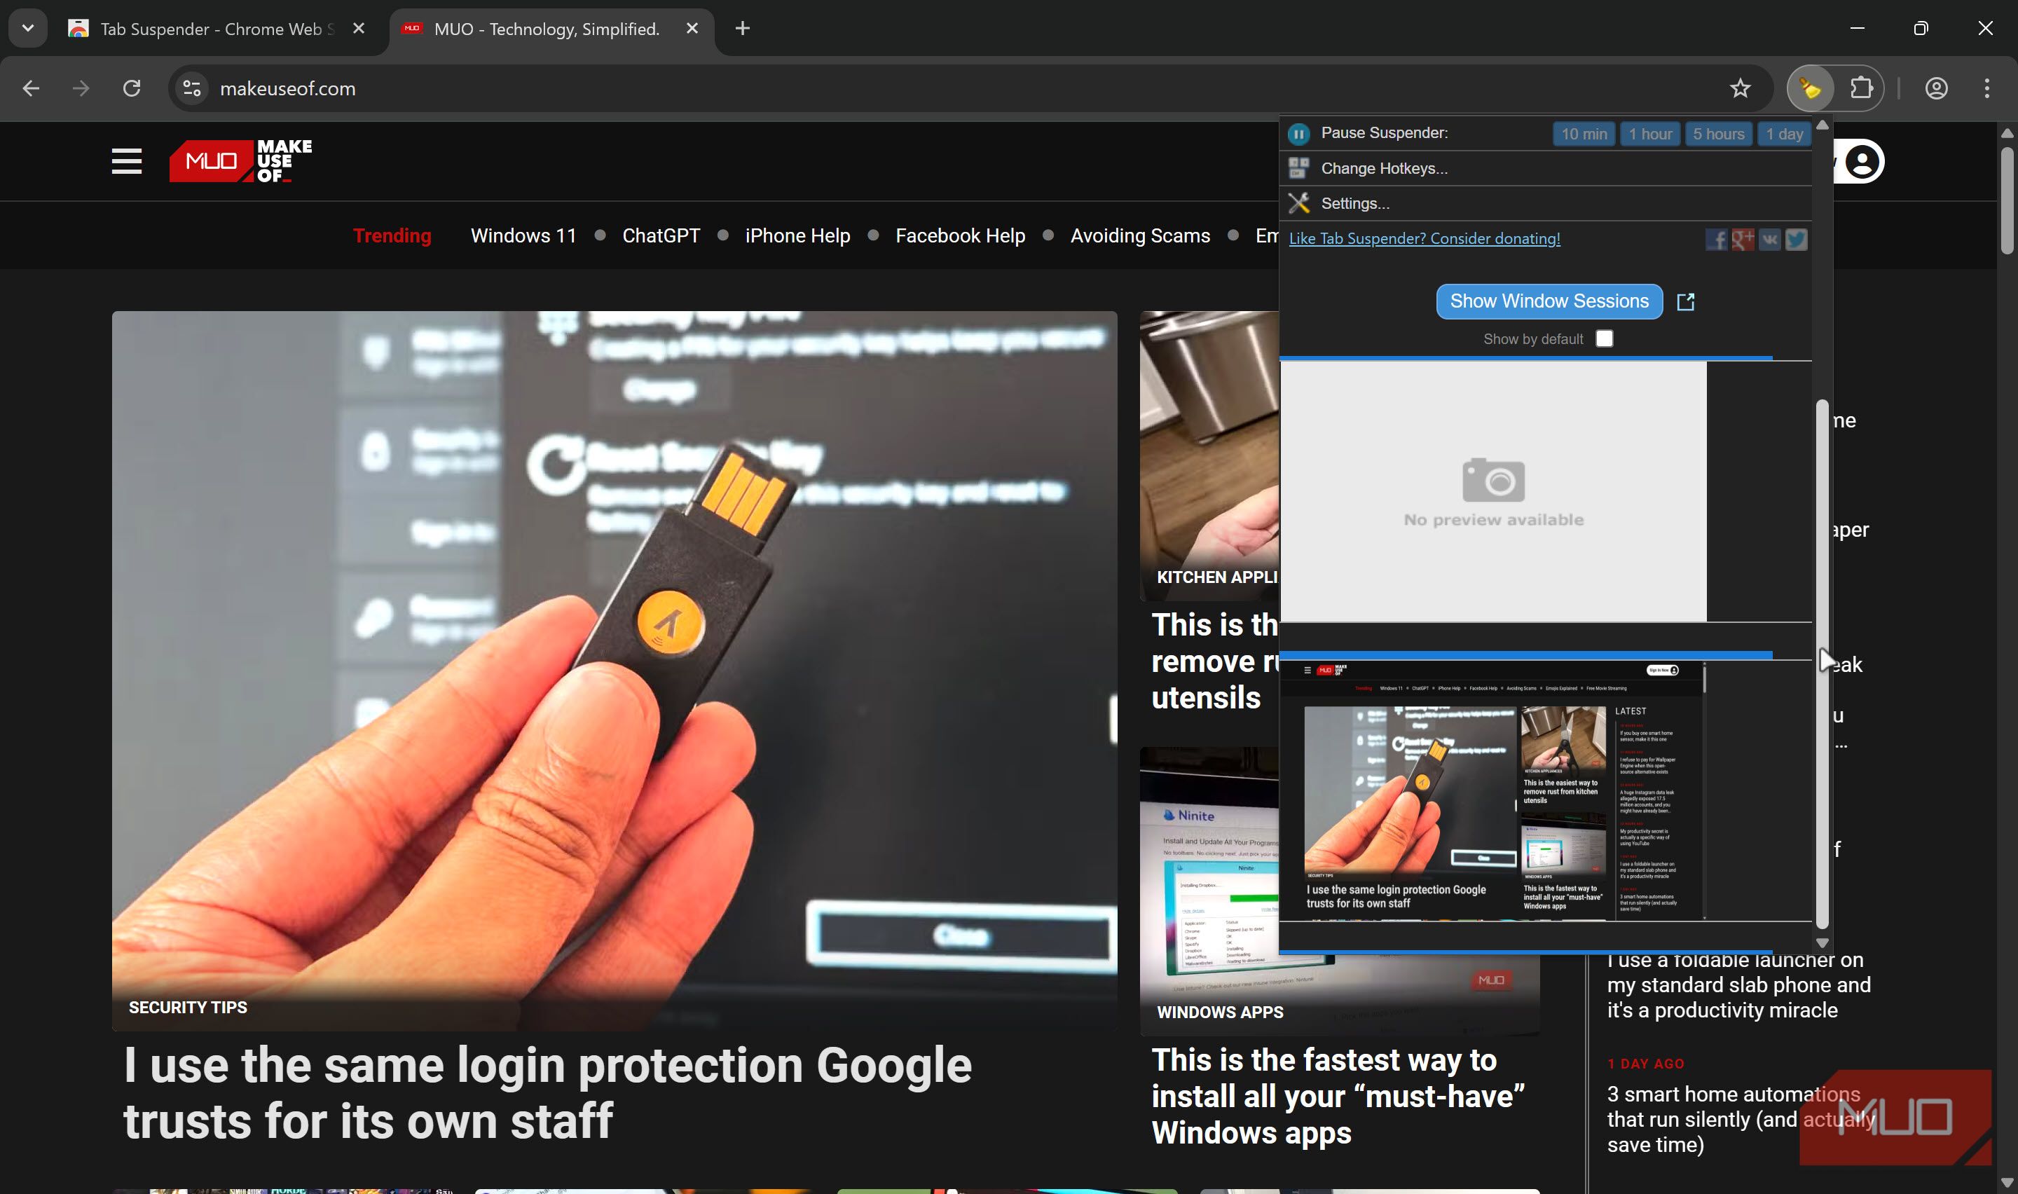The width and height of the screenshot is (2018, 1194).
Task: Open the Windows 11 trending link
Action: 523,235
